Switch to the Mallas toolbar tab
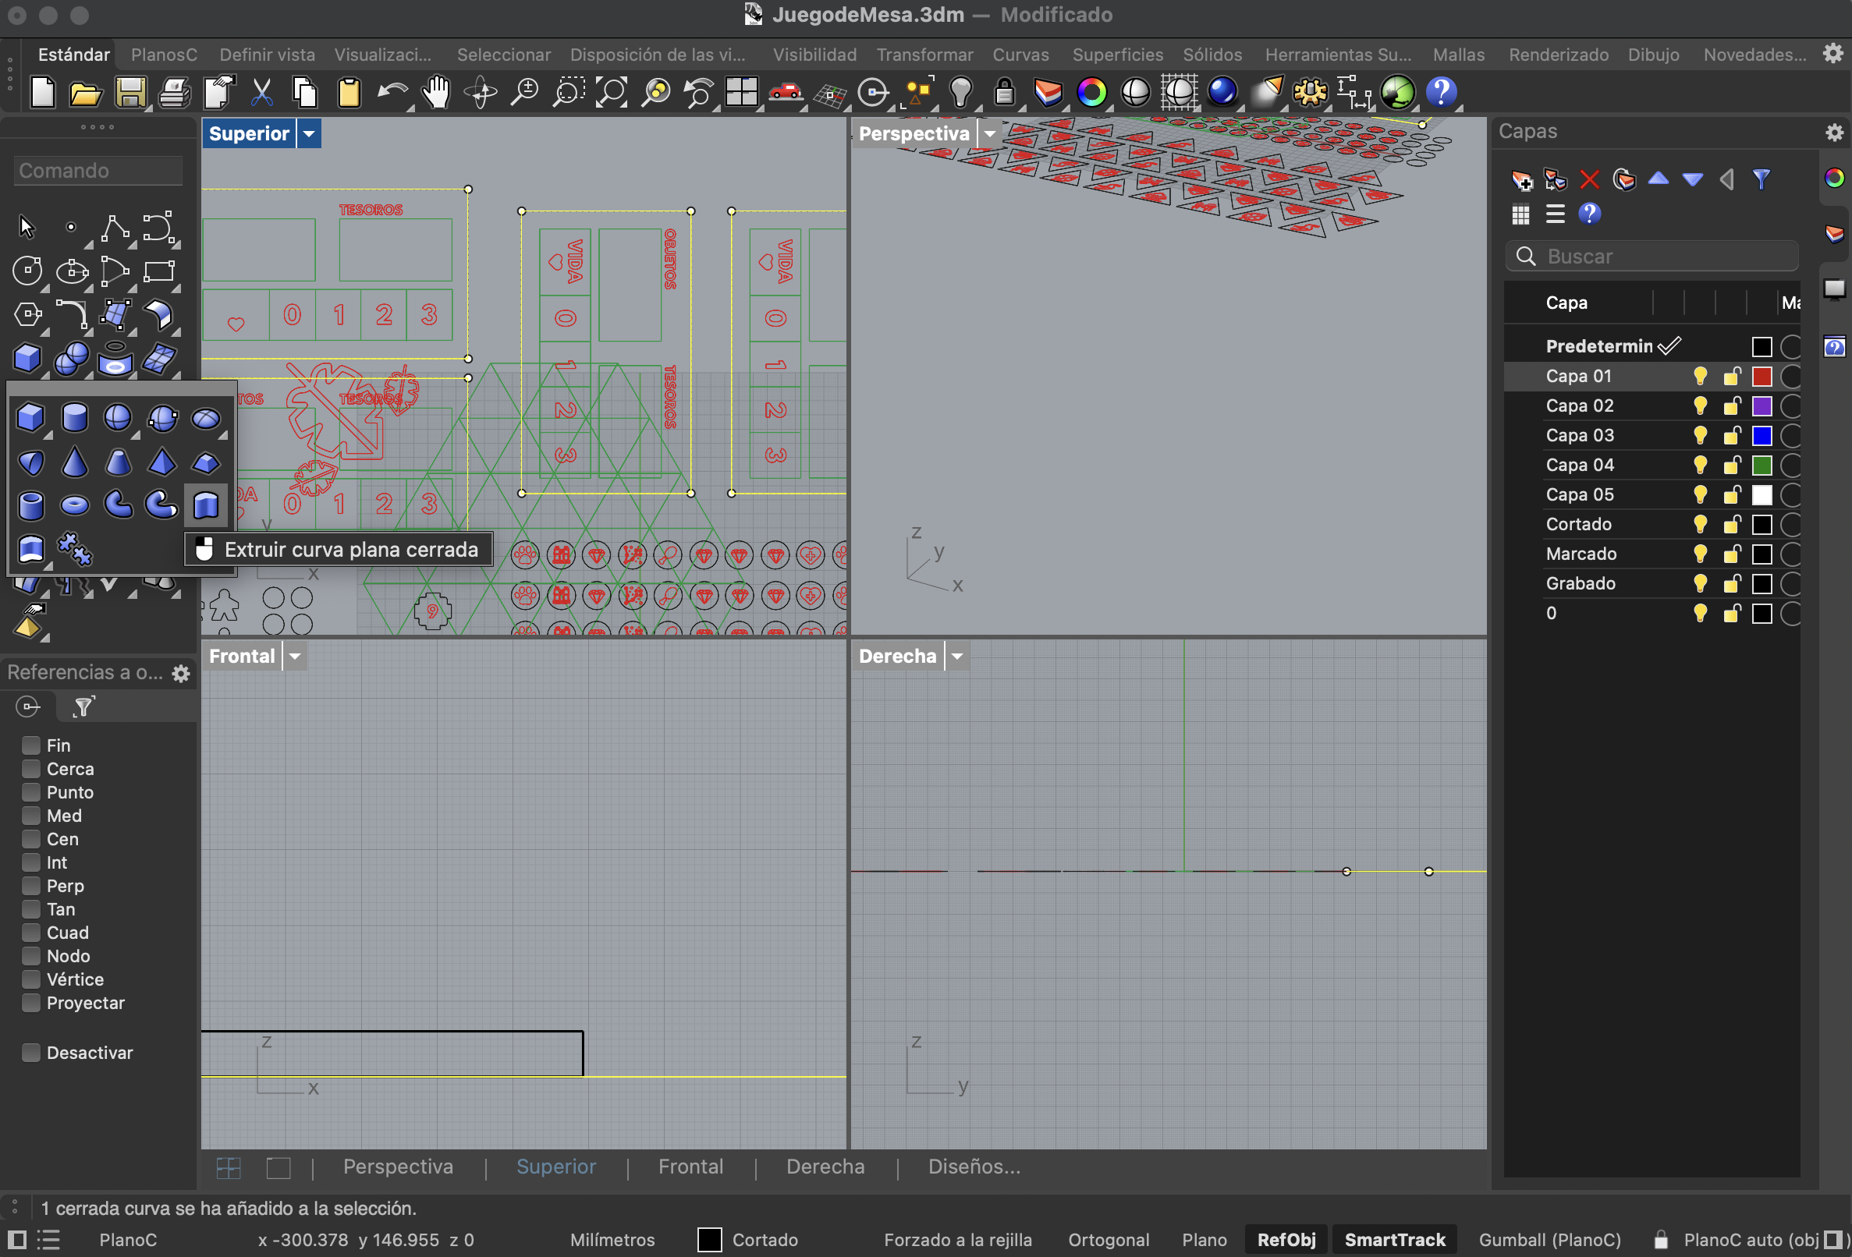This screenshot has height=1257, width=1852. [x=1458, y=54]
